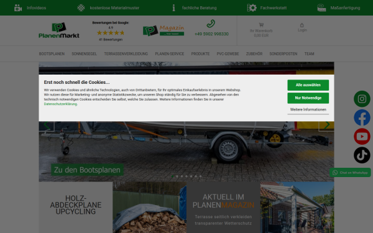Open Weitere Informationen on cookies

coord(308,109)
